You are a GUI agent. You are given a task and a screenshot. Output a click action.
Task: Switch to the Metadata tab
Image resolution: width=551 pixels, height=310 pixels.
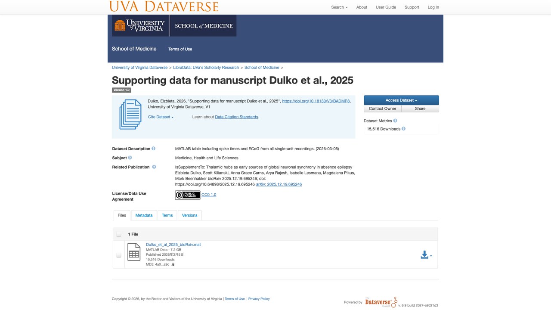coord(144,215)
